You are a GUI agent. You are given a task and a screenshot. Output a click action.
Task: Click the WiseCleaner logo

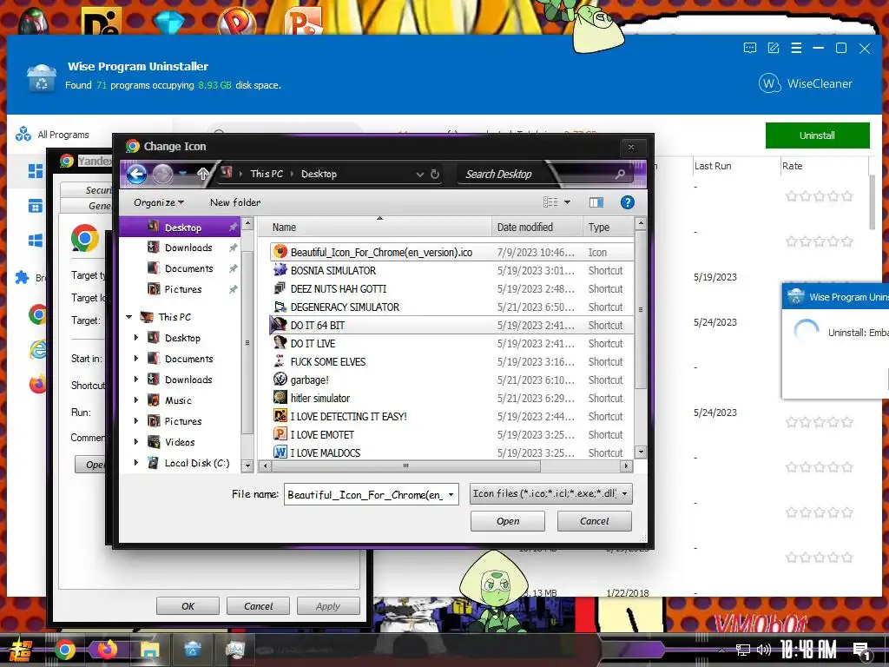coord(805,84)
